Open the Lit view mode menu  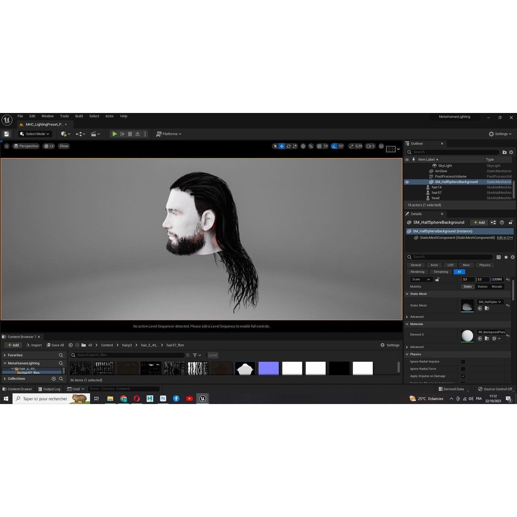(x=49, y=146)
